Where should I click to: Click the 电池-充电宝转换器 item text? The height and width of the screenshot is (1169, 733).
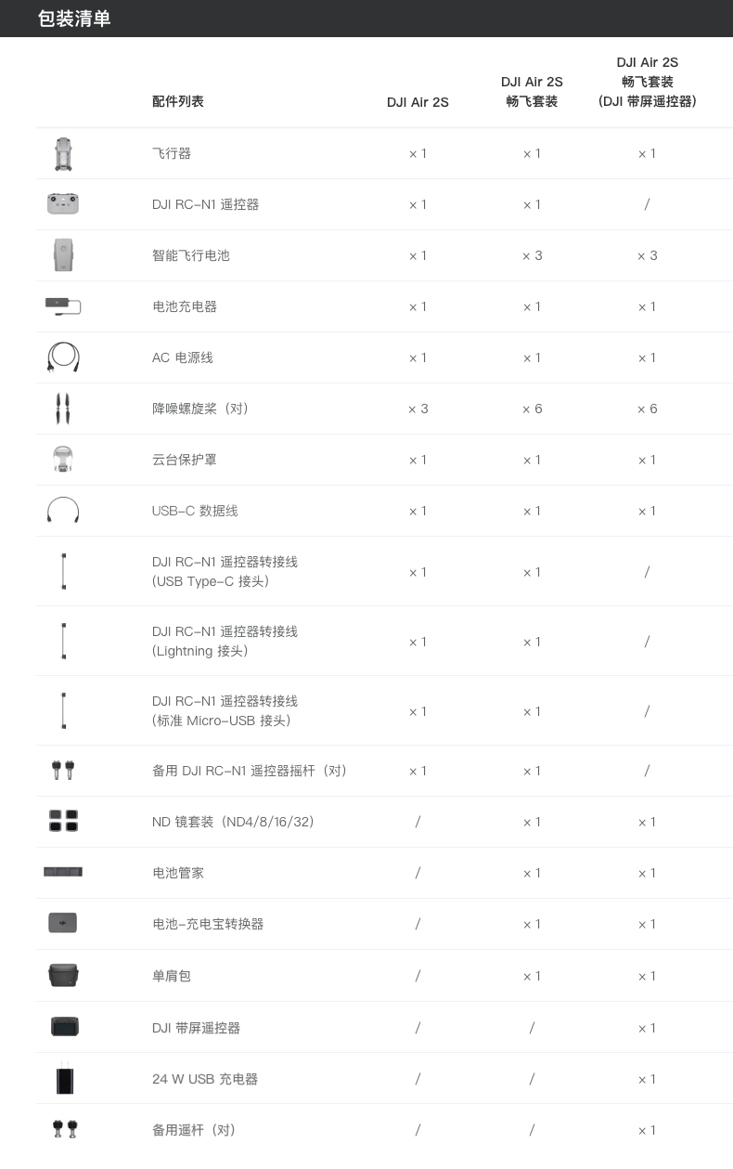[x=208, y=924]
